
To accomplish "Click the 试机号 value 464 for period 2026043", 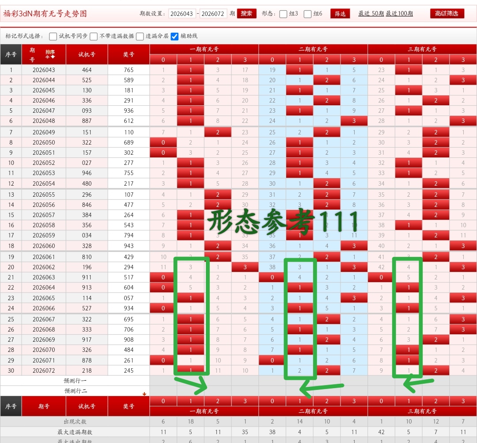I will tap(87, 69).
